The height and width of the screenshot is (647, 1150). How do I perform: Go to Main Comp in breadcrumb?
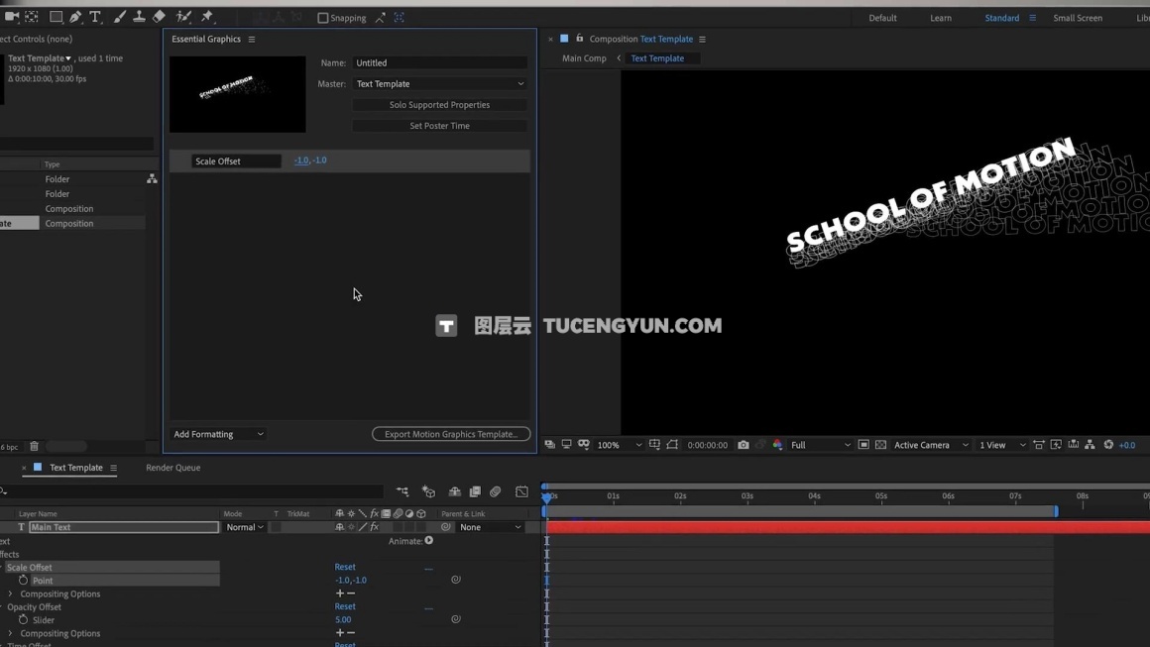pos(584,57)
